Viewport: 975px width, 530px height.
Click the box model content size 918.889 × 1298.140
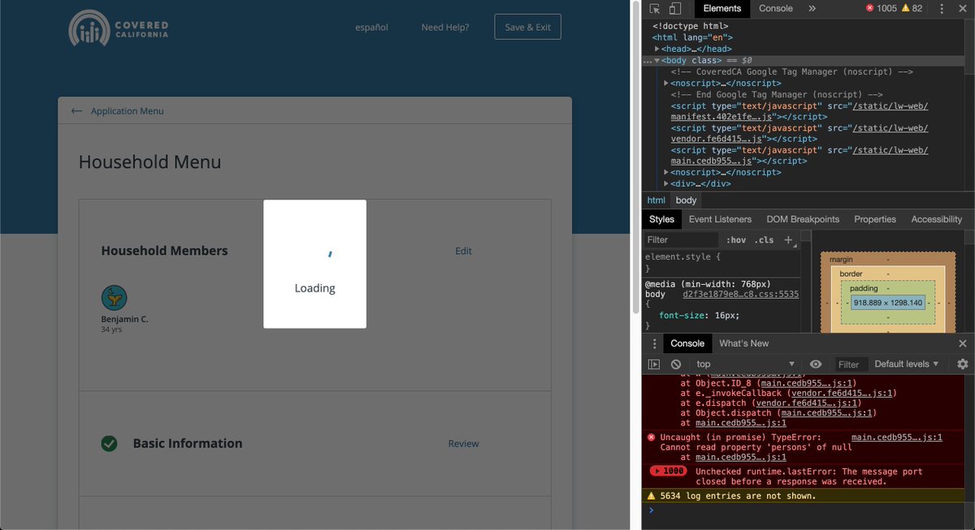click(887, 303)
